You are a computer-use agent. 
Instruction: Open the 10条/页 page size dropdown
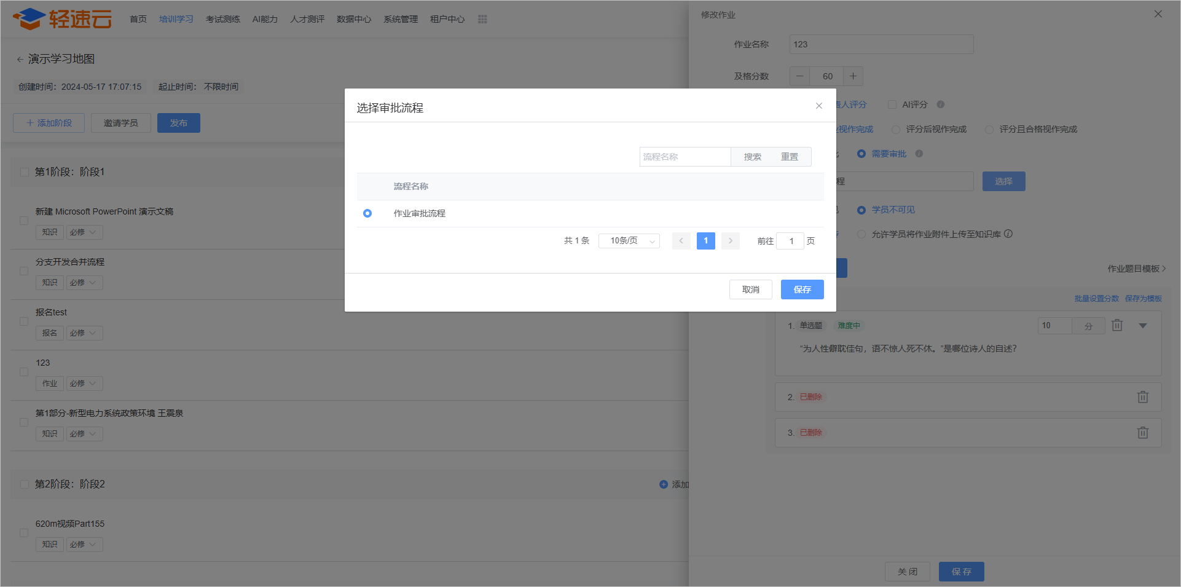(629, 241)
